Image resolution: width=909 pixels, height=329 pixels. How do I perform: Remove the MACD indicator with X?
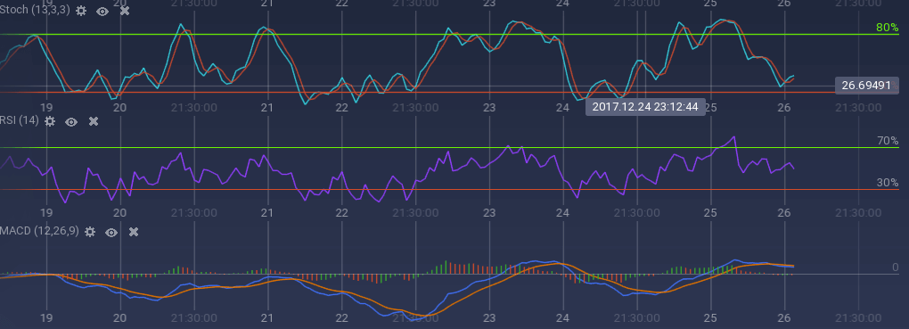click(x=134, y=232)
